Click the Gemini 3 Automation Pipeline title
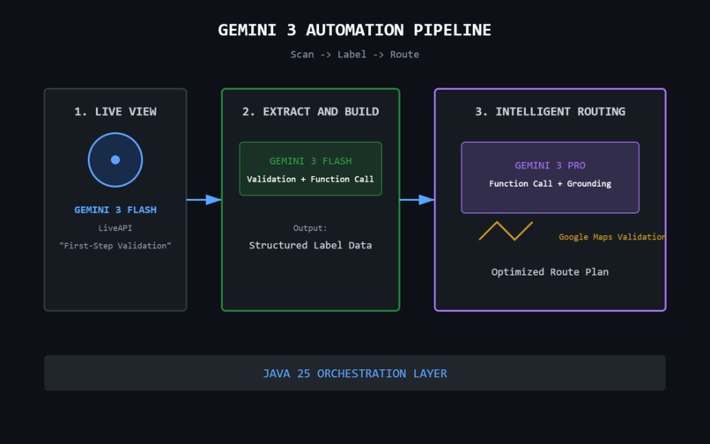This screenshot has width=710, height=444. [354, 30]
